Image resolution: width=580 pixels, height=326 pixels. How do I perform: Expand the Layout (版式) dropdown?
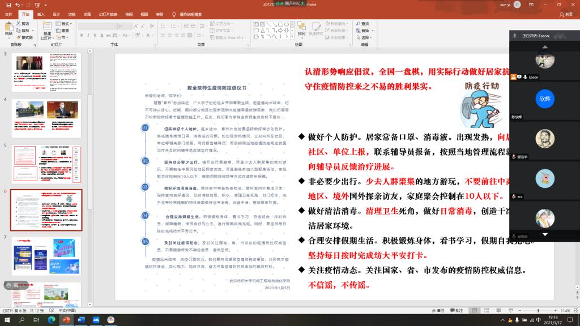click(64, 24)
